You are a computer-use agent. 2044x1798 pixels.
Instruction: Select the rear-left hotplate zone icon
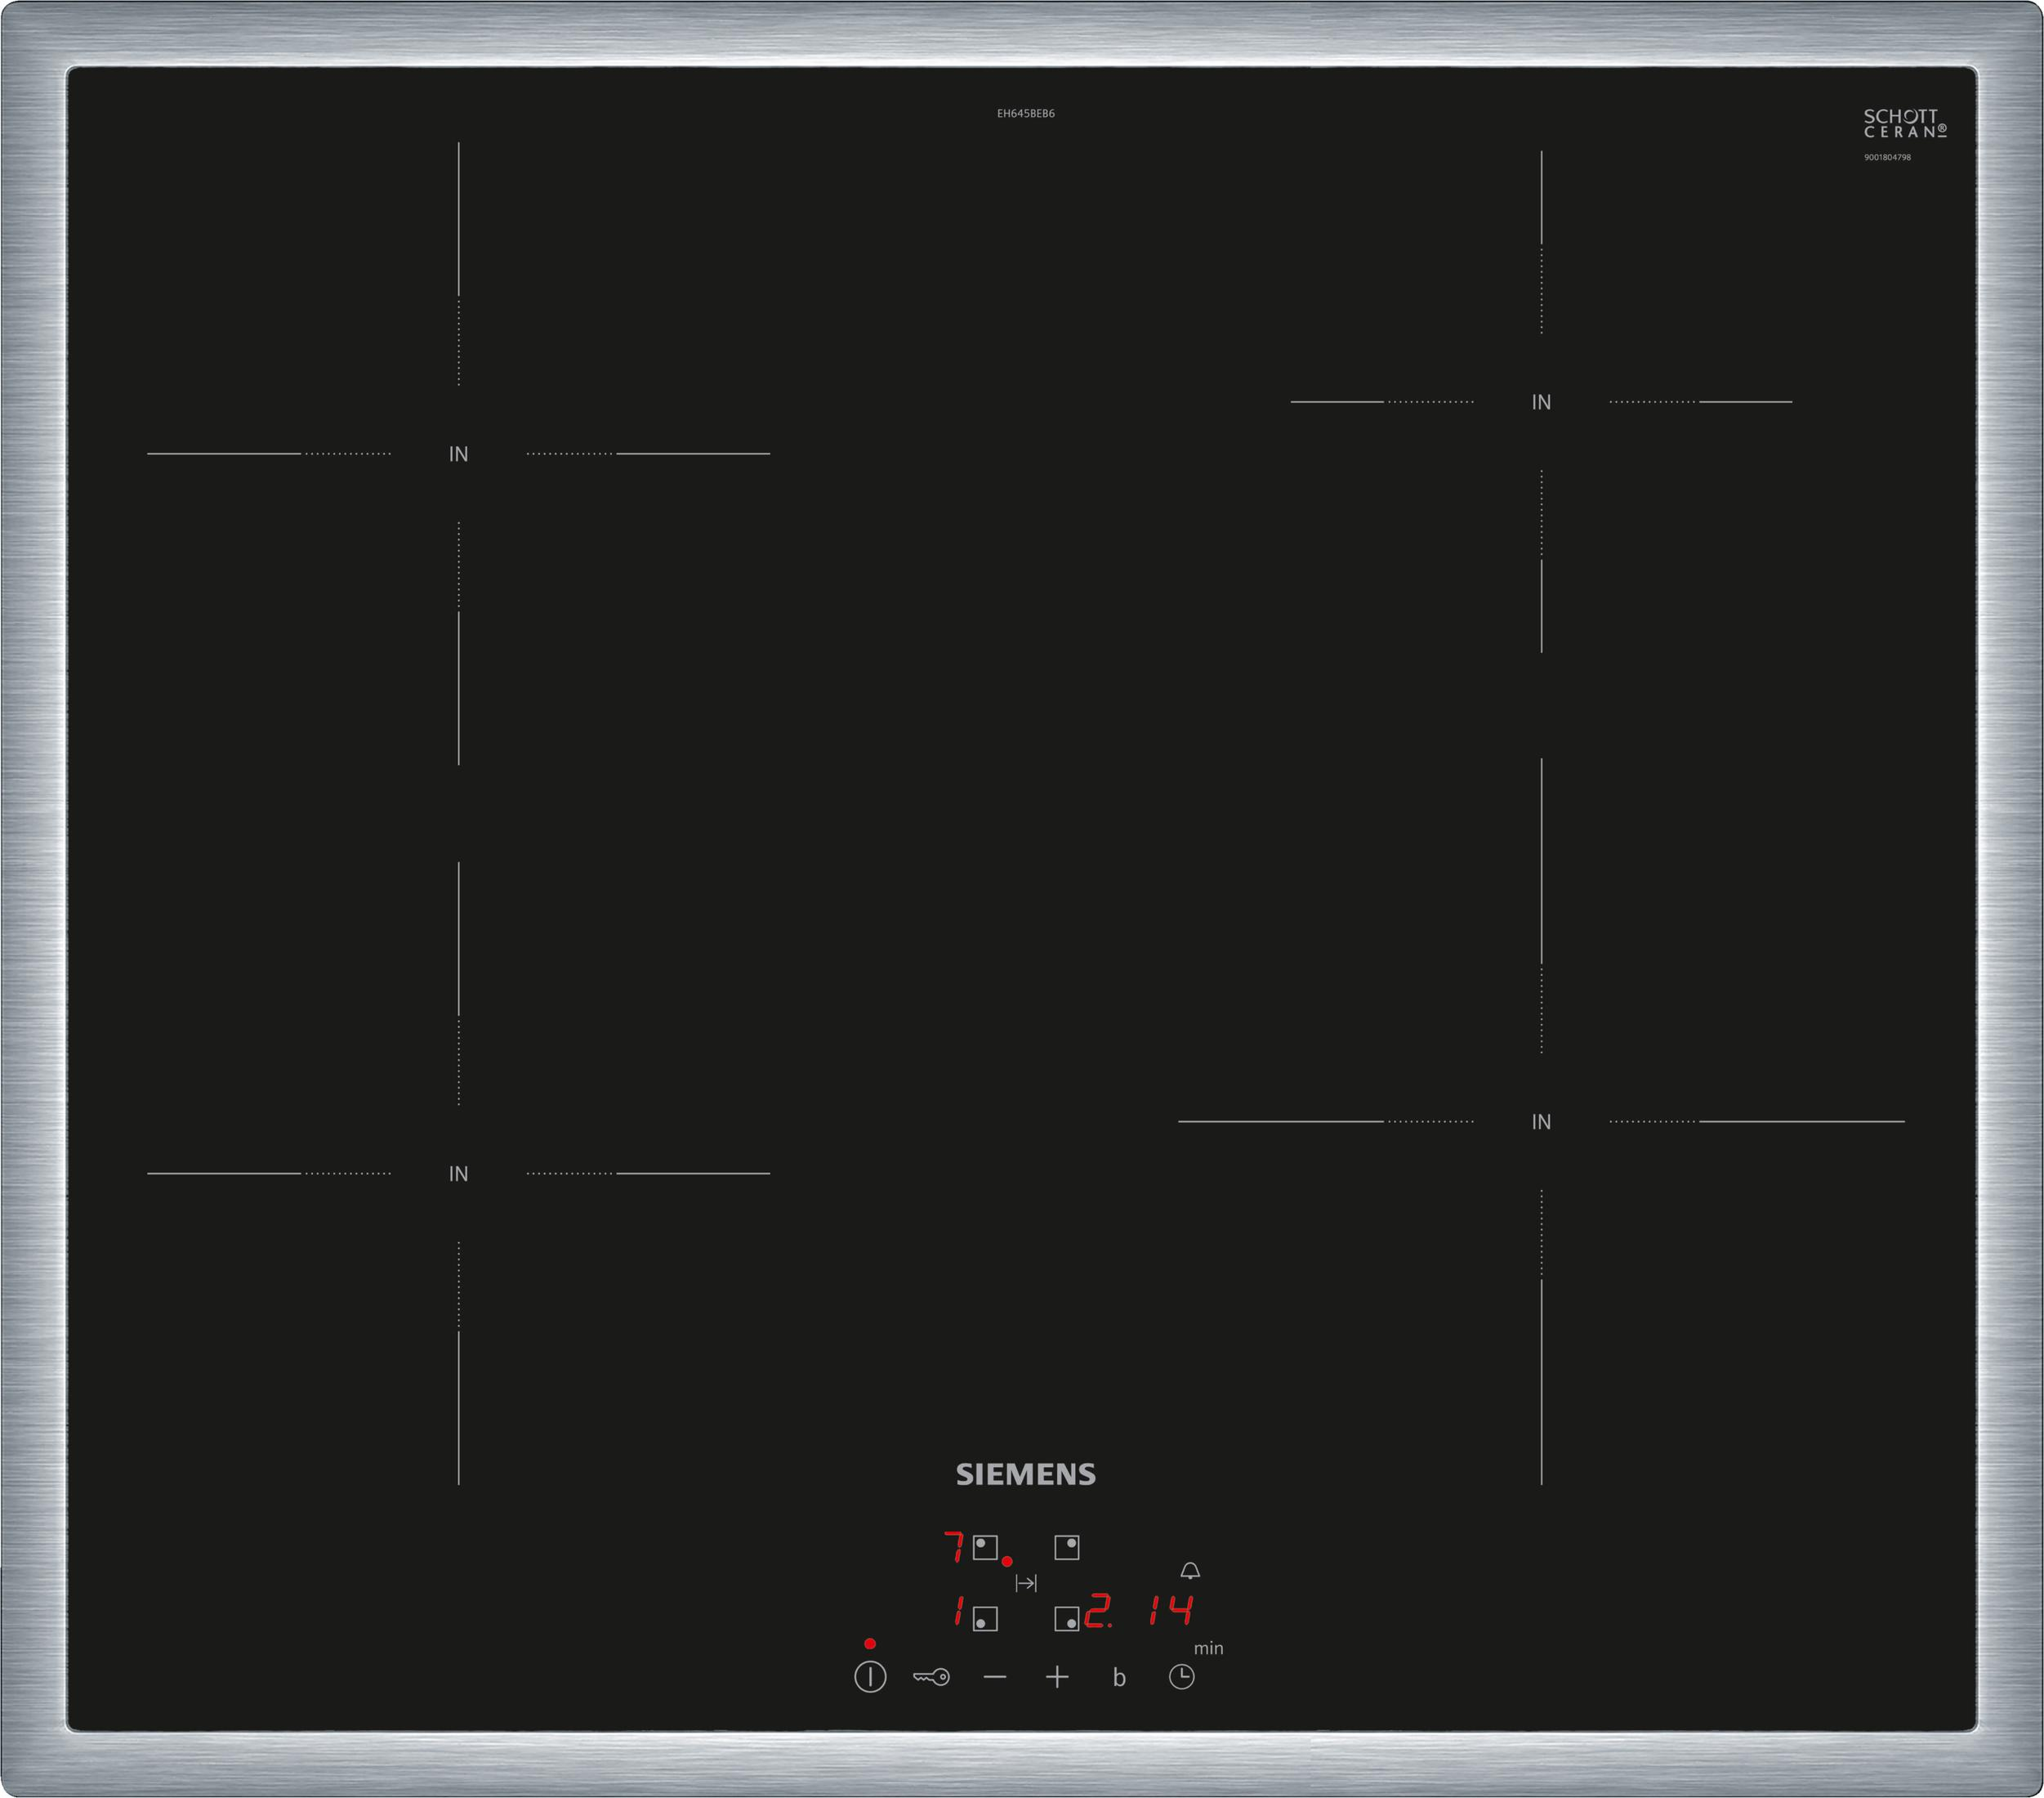pyautogui.click(x=985, y=1548)
